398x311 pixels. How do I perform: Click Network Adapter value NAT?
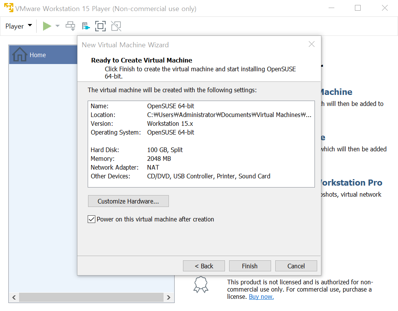153,167
